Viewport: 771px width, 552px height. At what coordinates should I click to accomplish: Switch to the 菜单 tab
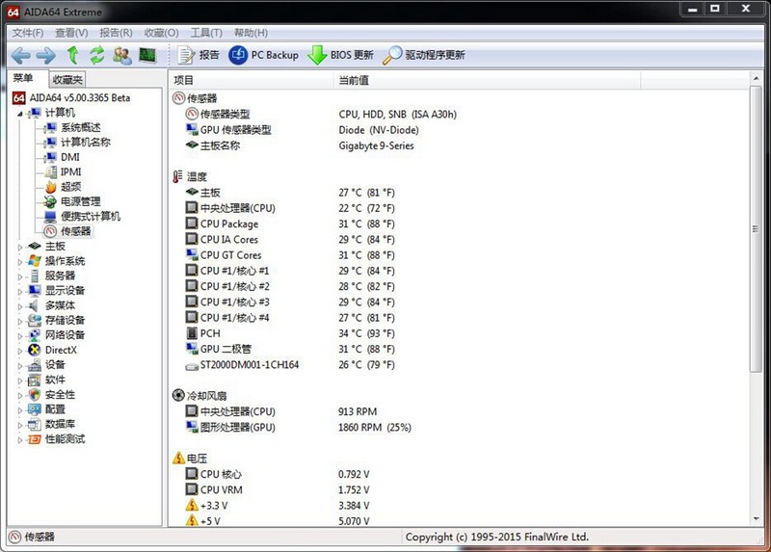pyautogui.click(x=23, y=79)
